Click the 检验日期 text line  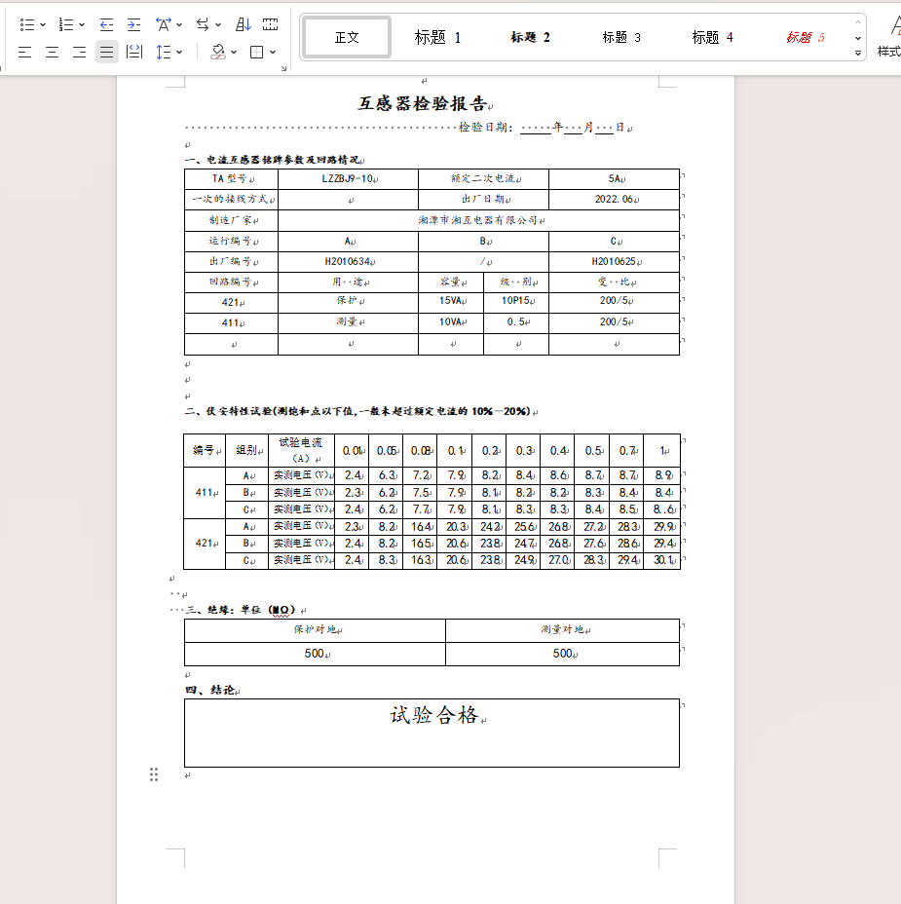click(x=544, y=128)
